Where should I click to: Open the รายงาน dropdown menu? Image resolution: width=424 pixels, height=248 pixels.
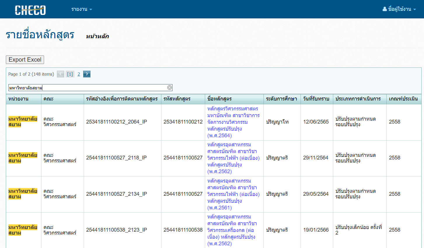(82, 9)
